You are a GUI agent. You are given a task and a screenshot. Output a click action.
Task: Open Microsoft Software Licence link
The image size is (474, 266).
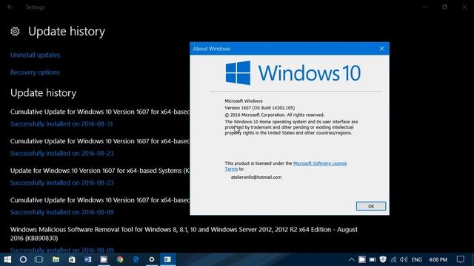point(320,163)
